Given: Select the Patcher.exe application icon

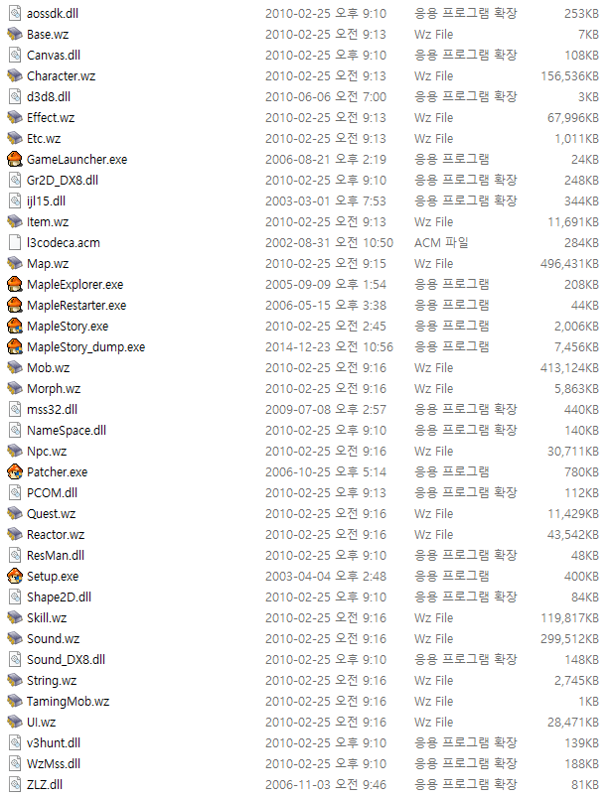Looking at the screenshot, I should (x=15, y=471).
